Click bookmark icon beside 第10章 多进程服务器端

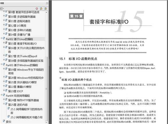coord(6,16)
